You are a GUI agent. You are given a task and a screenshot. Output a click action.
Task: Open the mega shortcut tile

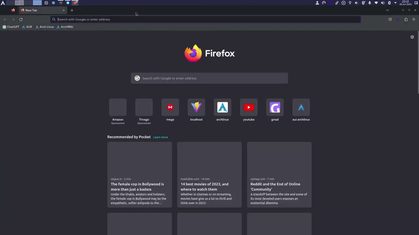pos(170,110)
